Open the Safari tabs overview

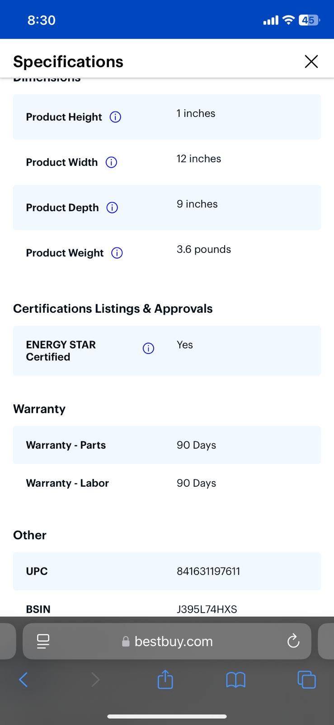(x=306, y=679)
